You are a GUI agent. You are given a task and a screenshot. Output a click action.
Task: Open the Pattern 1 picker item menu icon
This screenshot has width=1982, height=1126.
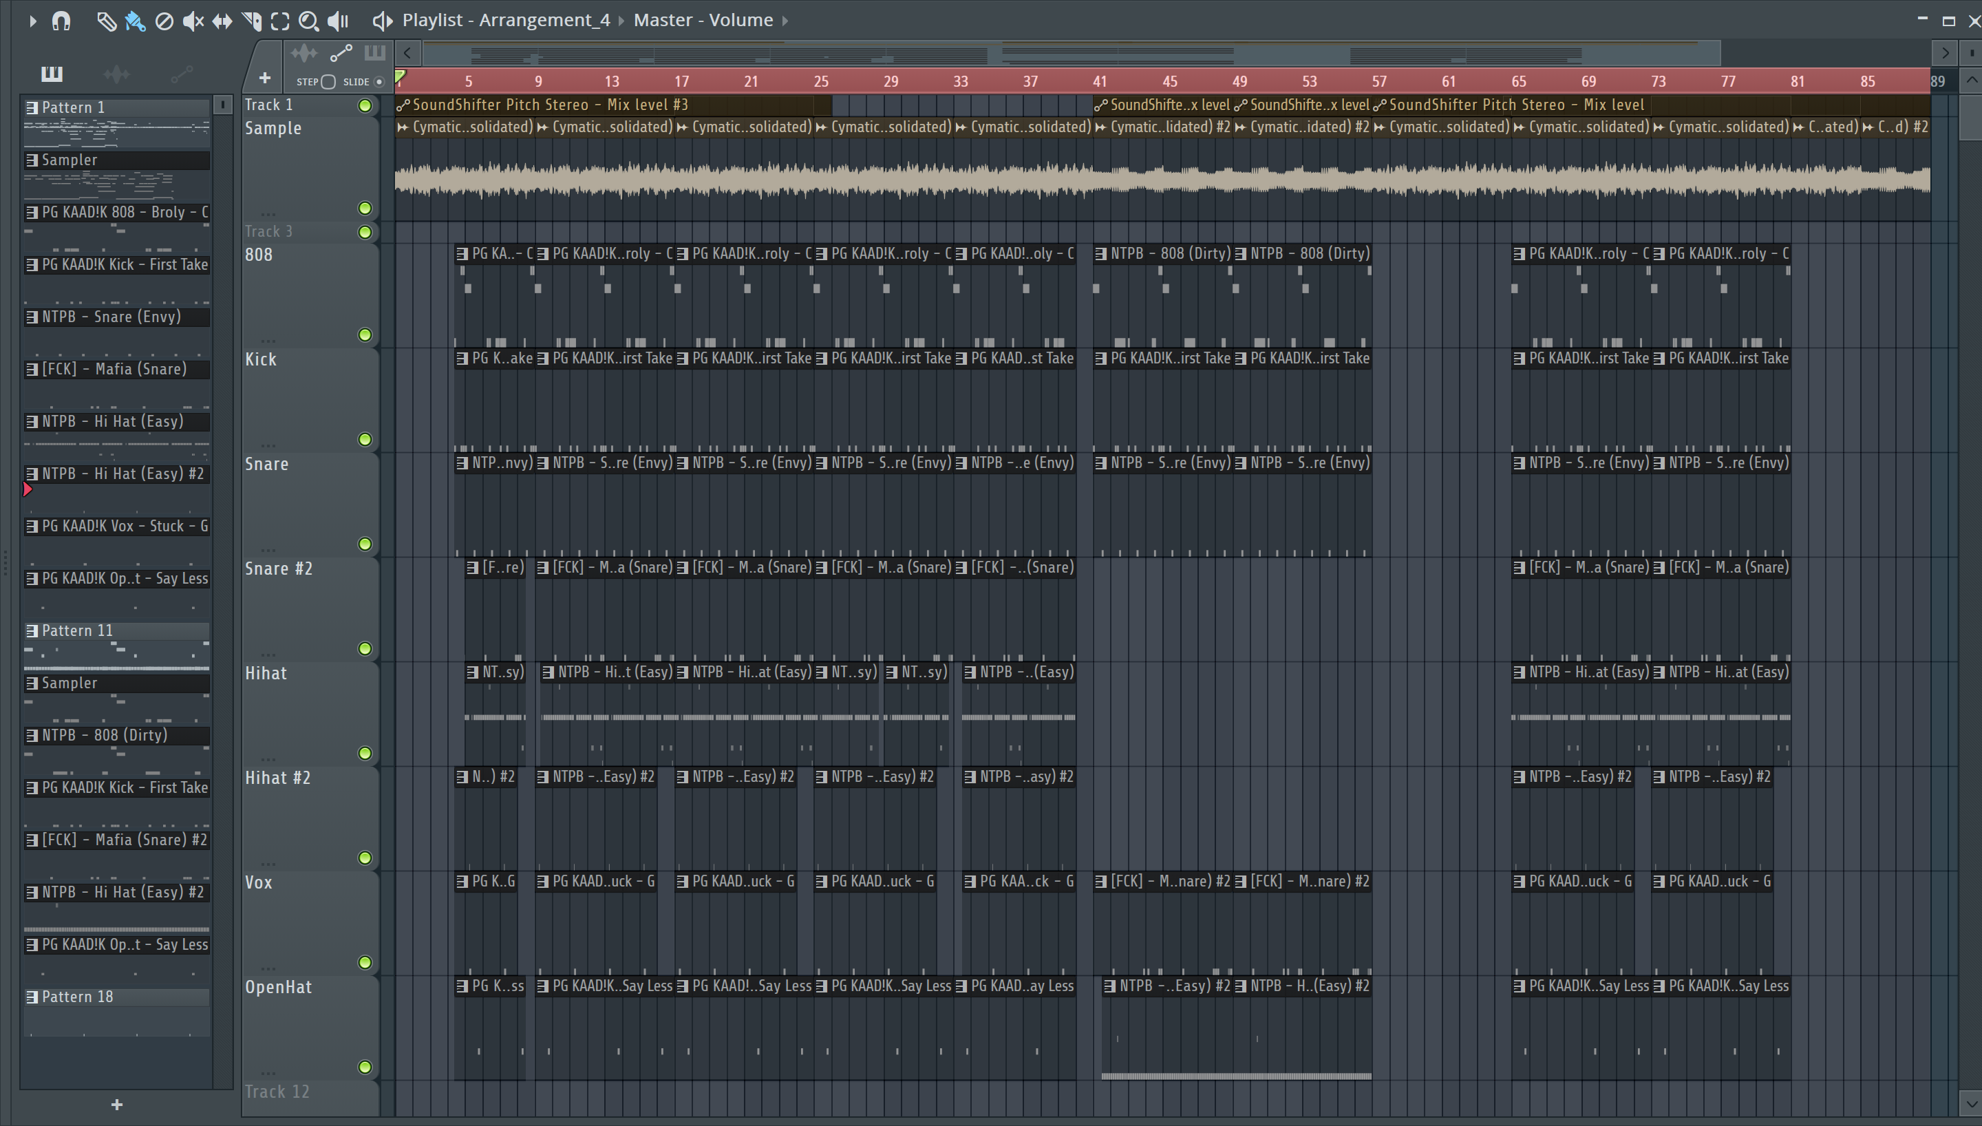32,107
